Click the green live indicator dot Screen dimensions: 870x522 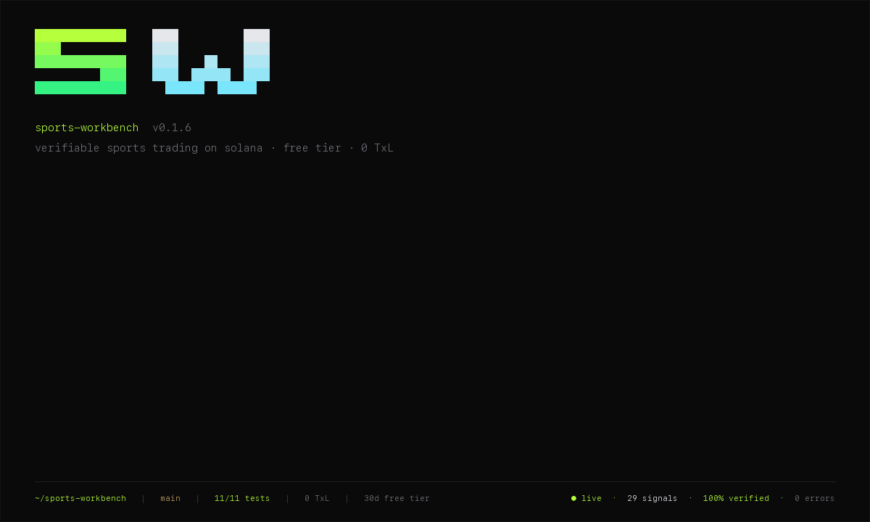pos(573,498)
